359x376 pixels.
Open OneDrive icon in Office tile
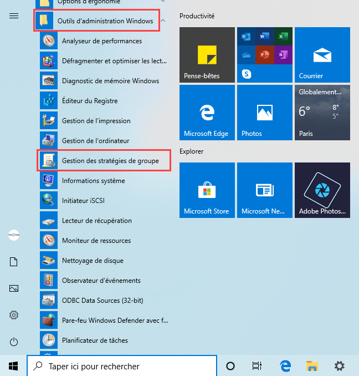pyautogui.click(x=246, y=55)
